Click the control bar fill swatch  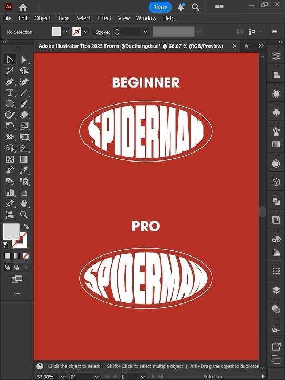(56, 32)
